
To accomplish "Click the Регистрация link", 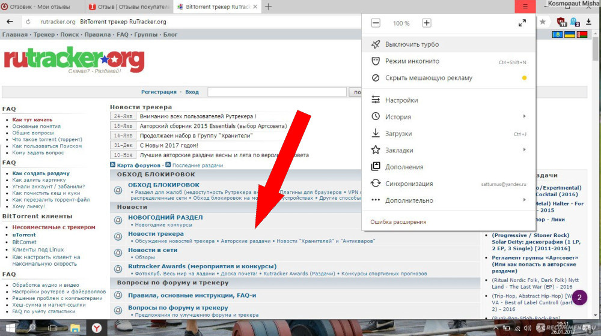I will pos(159,92).
